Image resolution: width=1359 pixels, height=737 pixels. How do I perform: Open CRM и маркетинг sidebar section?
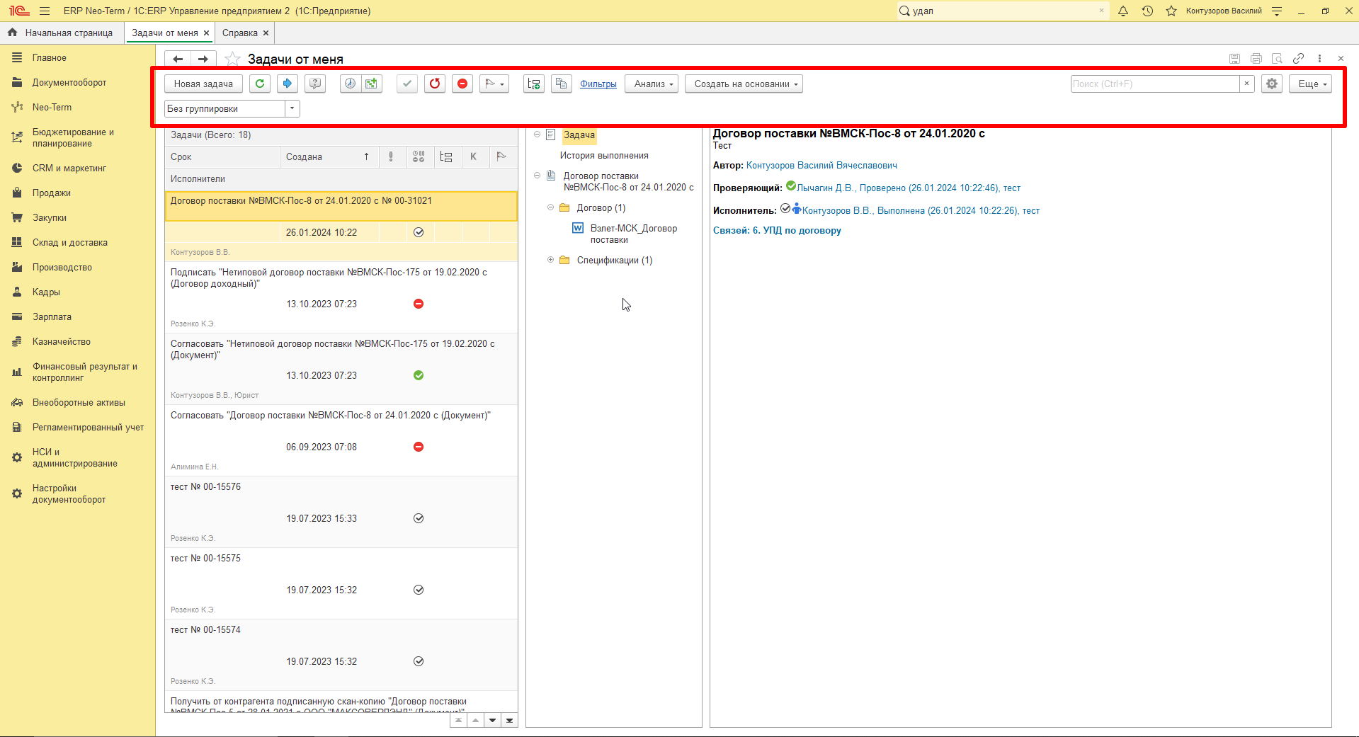tap(69, 168)
